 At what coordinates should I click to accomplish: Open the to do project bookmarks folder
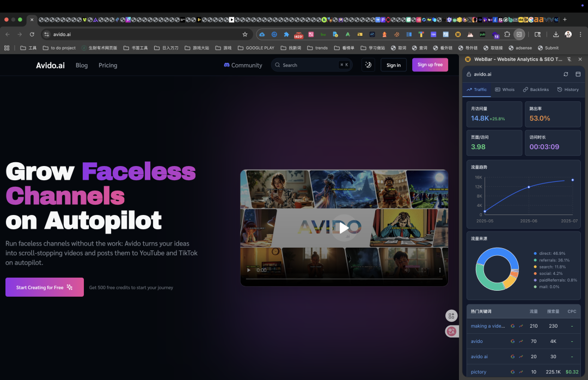pyautogui.click(x=59, y=48)
